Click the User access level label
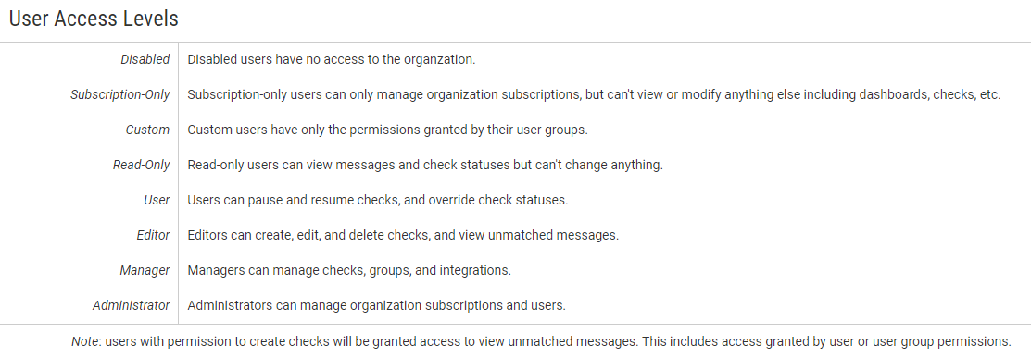This screenshot has width=1031, height=358. click(x=157, y=201)
